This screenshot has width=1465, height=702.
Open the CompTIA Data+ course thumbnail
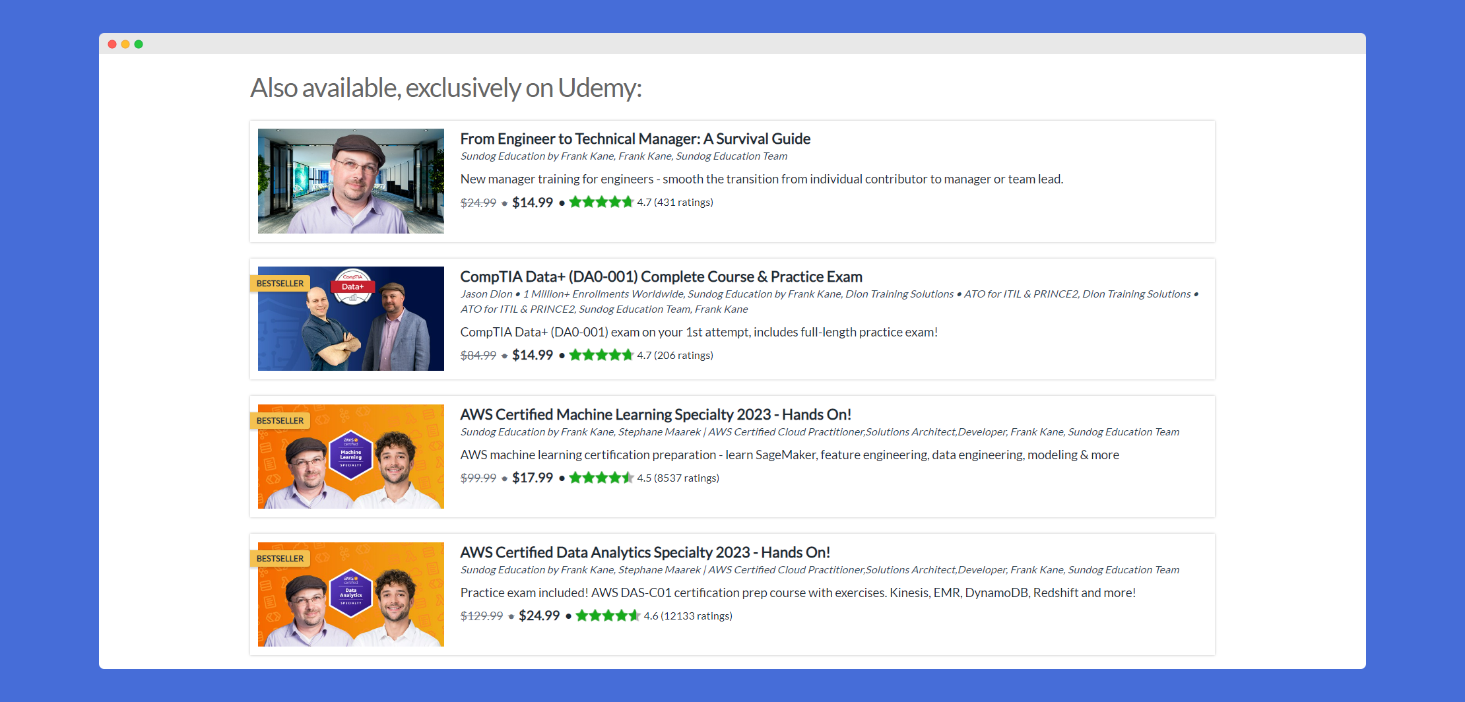click(350, 319)
